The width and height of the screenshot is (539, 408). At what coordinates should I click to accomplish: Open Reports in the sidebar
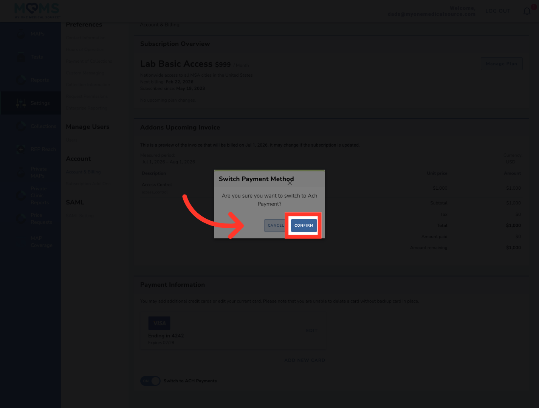tap(40, 80)
